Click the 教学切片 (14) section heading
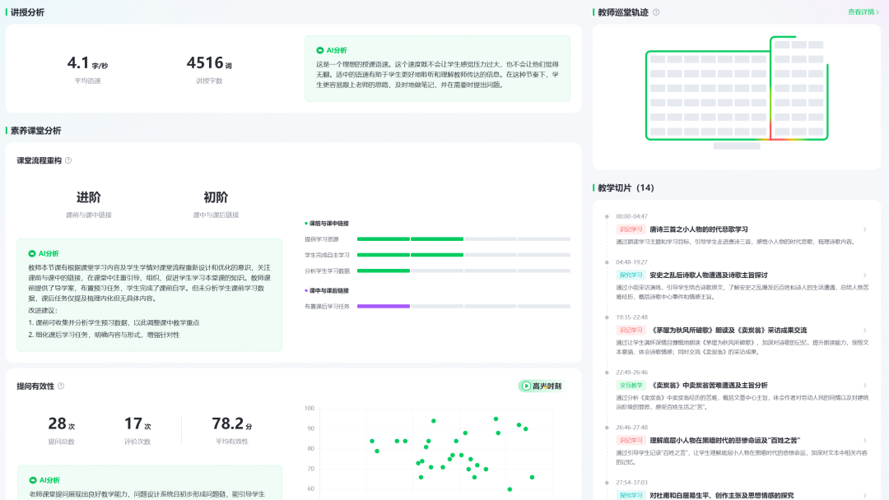The width and height of the screenshot is (889, 500). point(626,187)
